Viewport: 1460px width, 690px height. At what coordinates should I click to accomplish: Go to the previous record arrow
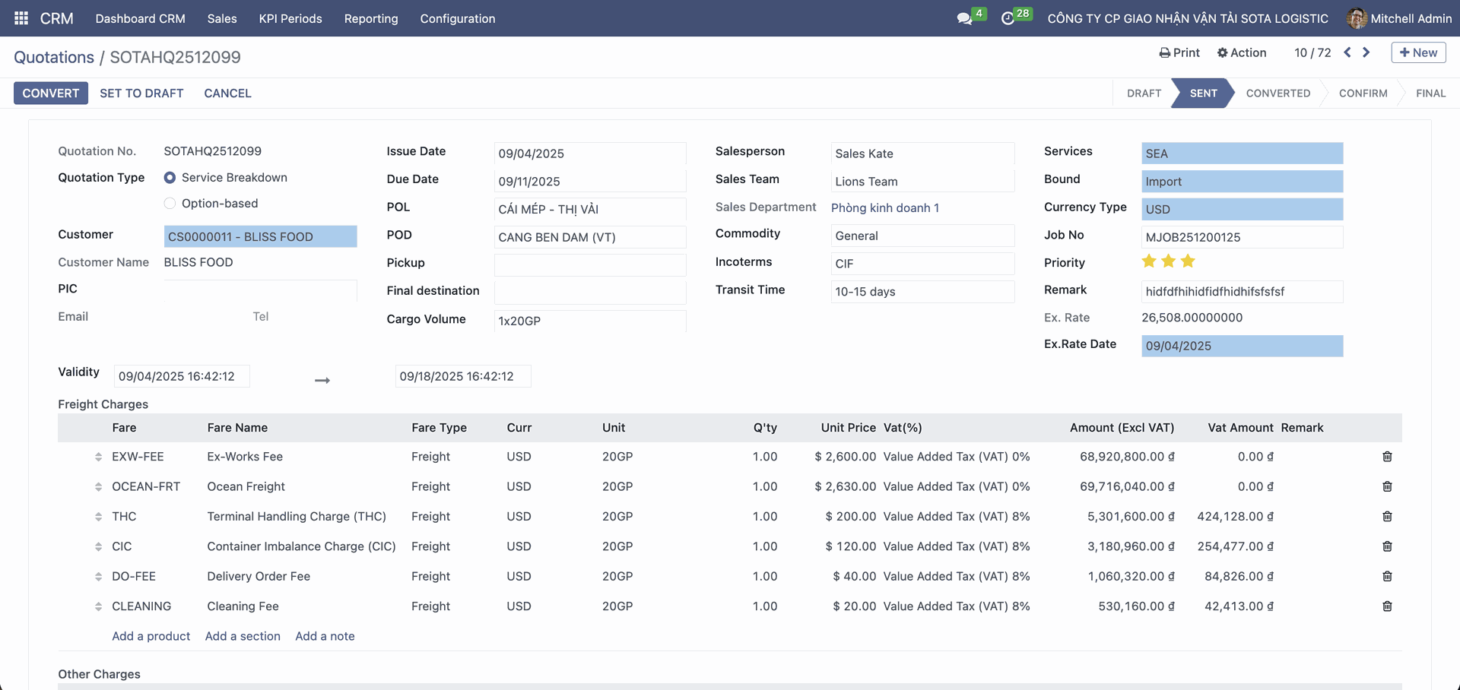pyautogui.click(x=1347, y=52)
